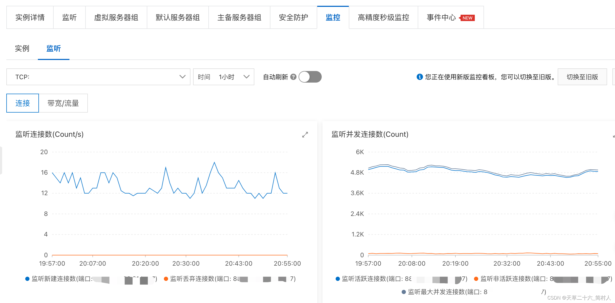Click the 4.8K y-axis label

pos(357,173)
